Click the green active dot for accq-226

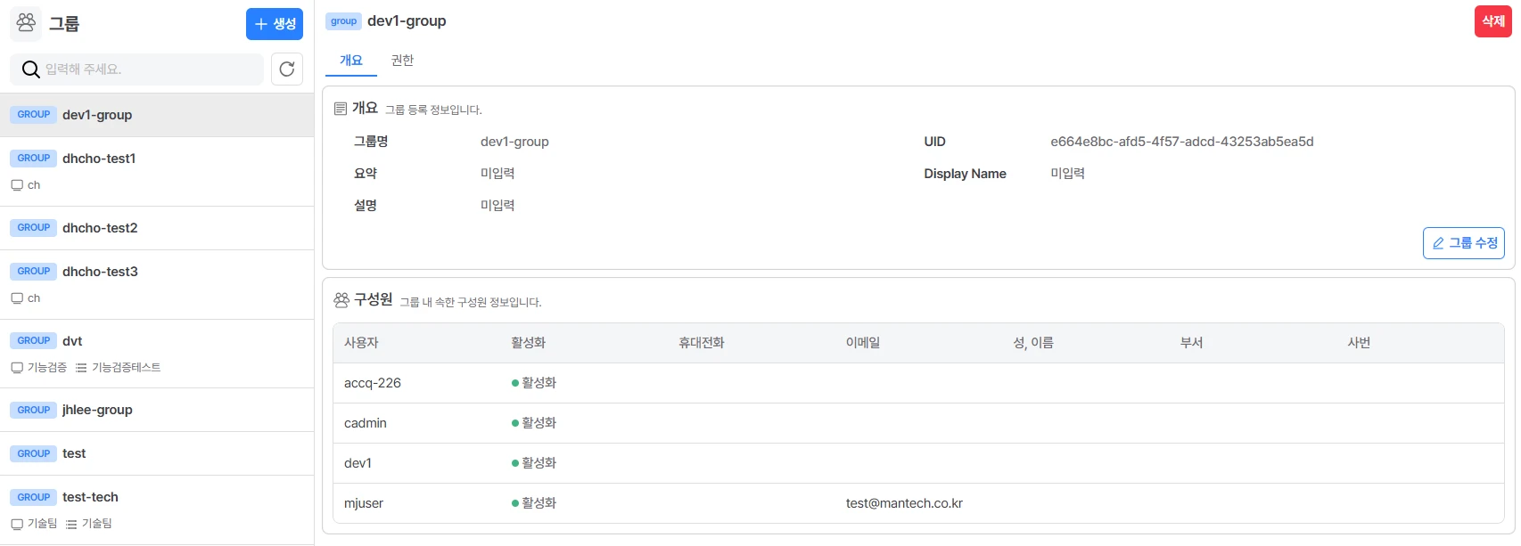(515, 383)
